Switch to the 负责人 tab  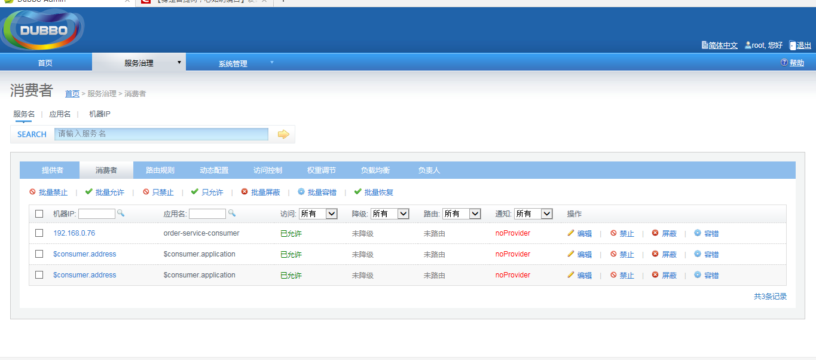point(429,170)
